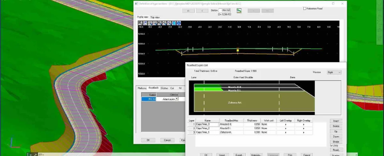Click the Thickness column header
This screenshot has width=384, height=156.
point(252,121)
